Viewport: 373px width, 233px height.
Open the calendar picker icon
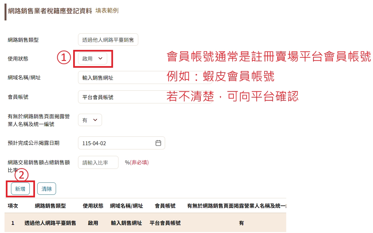coord(158,143)
